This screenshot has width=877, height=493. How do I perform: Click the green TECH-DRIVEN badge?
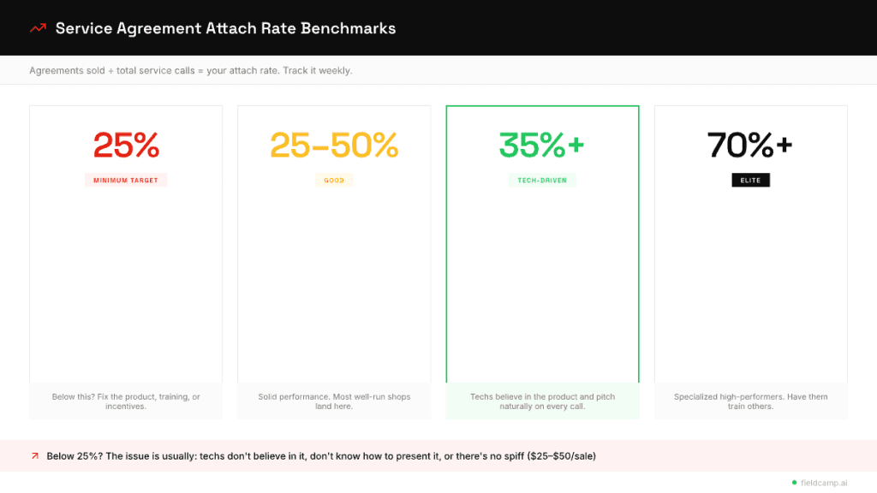(542, 181)
